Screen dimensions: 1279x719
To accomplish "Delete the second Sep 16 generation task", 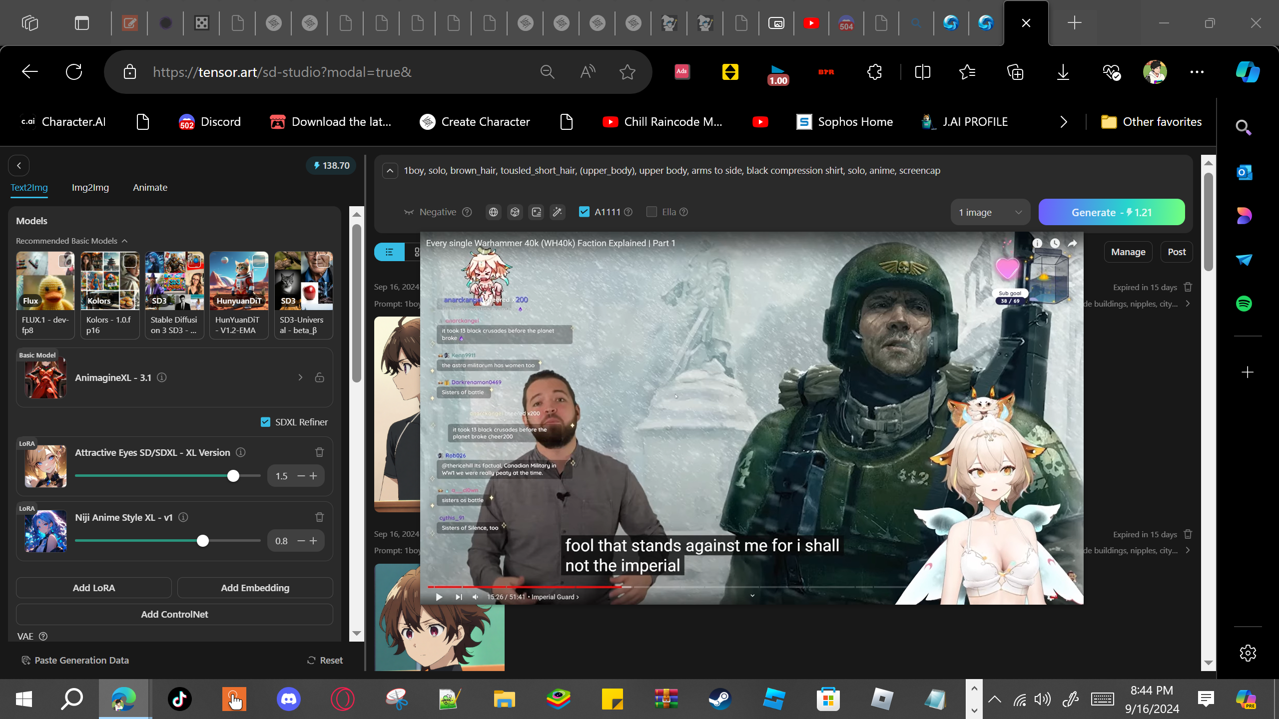I will [x=1188, y=534].
